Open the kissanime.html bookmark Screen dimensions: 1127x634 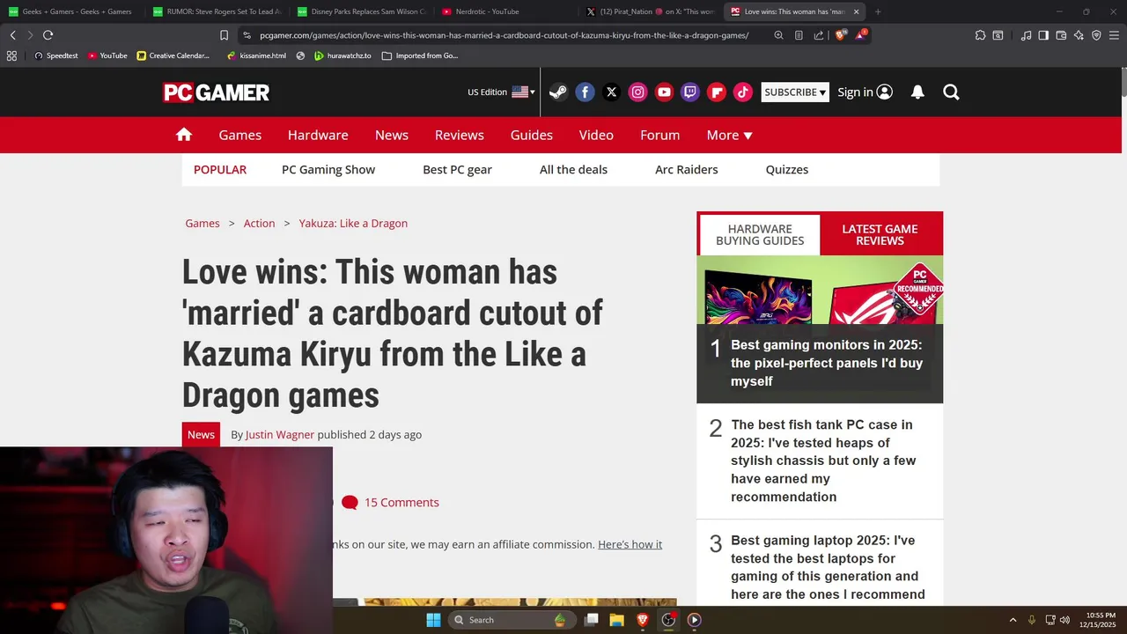[256, 55]
